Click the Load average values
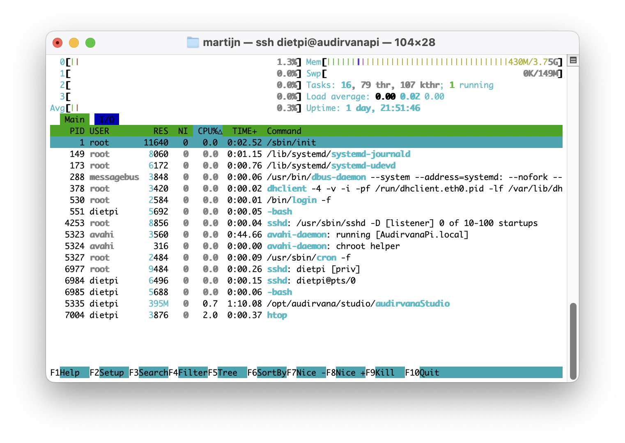This screenshot has width=625, height=443. click(410, 96)
